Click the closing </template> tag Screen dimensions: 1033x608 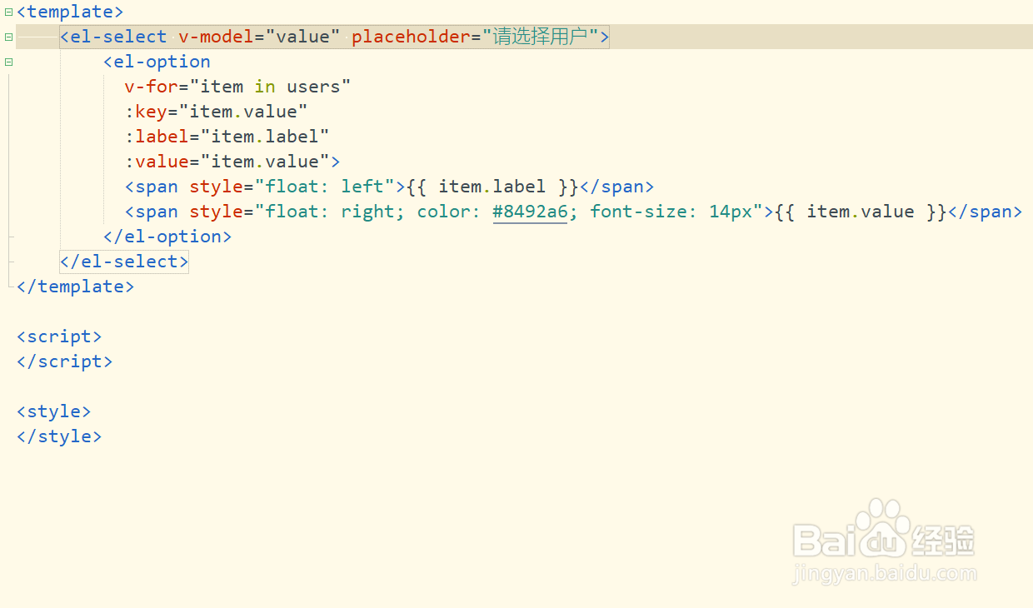(x=75, y=287)
